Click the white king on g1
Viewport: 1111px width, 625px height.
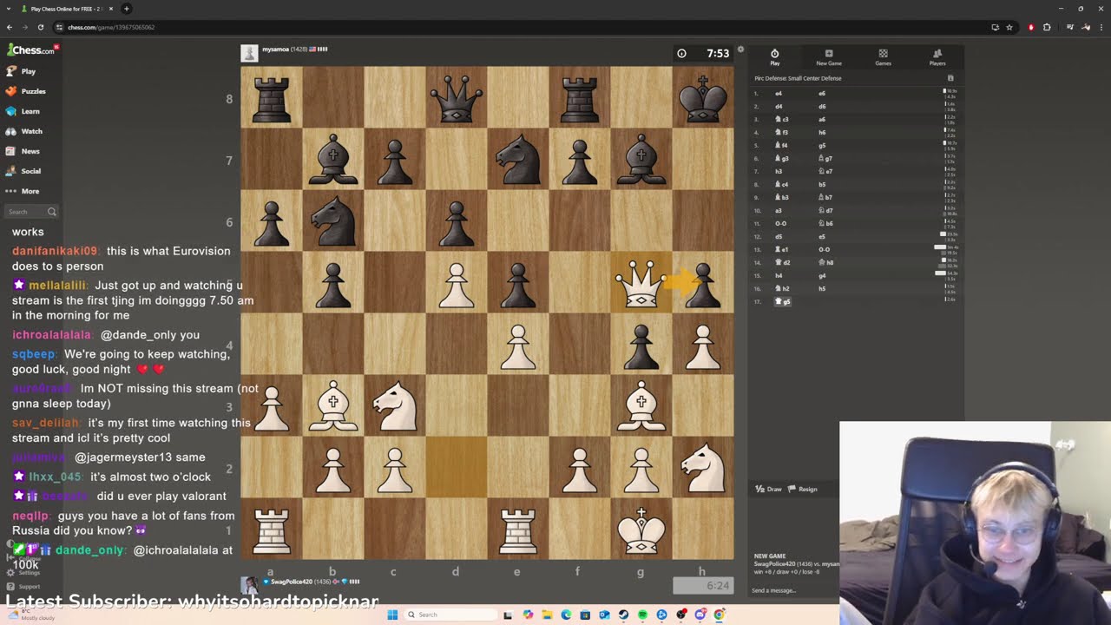[x=641, y=530]
